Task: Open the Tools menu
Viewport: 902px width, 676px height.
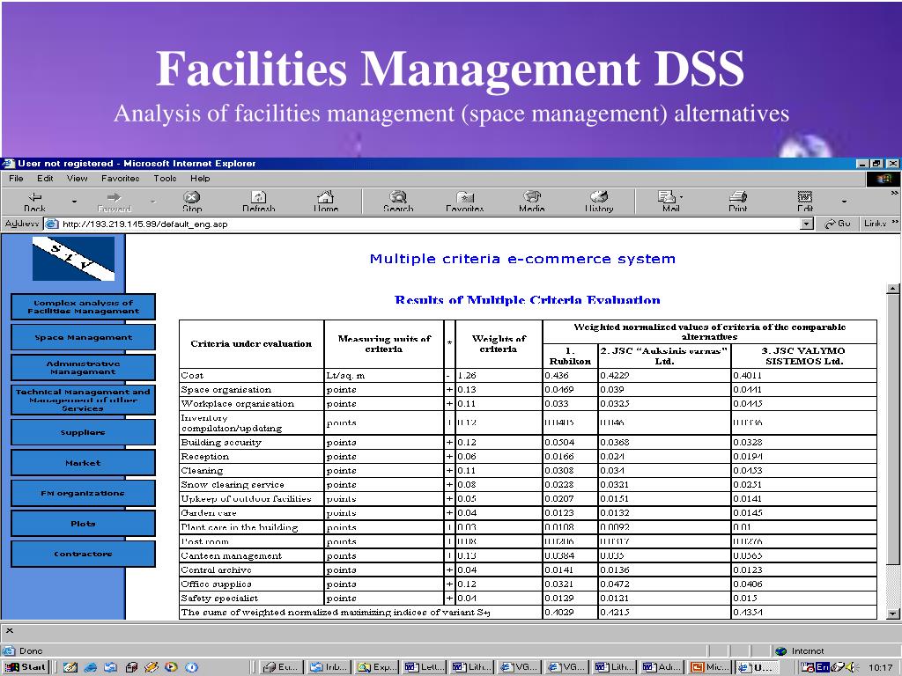Action: [x=165, y=178]
